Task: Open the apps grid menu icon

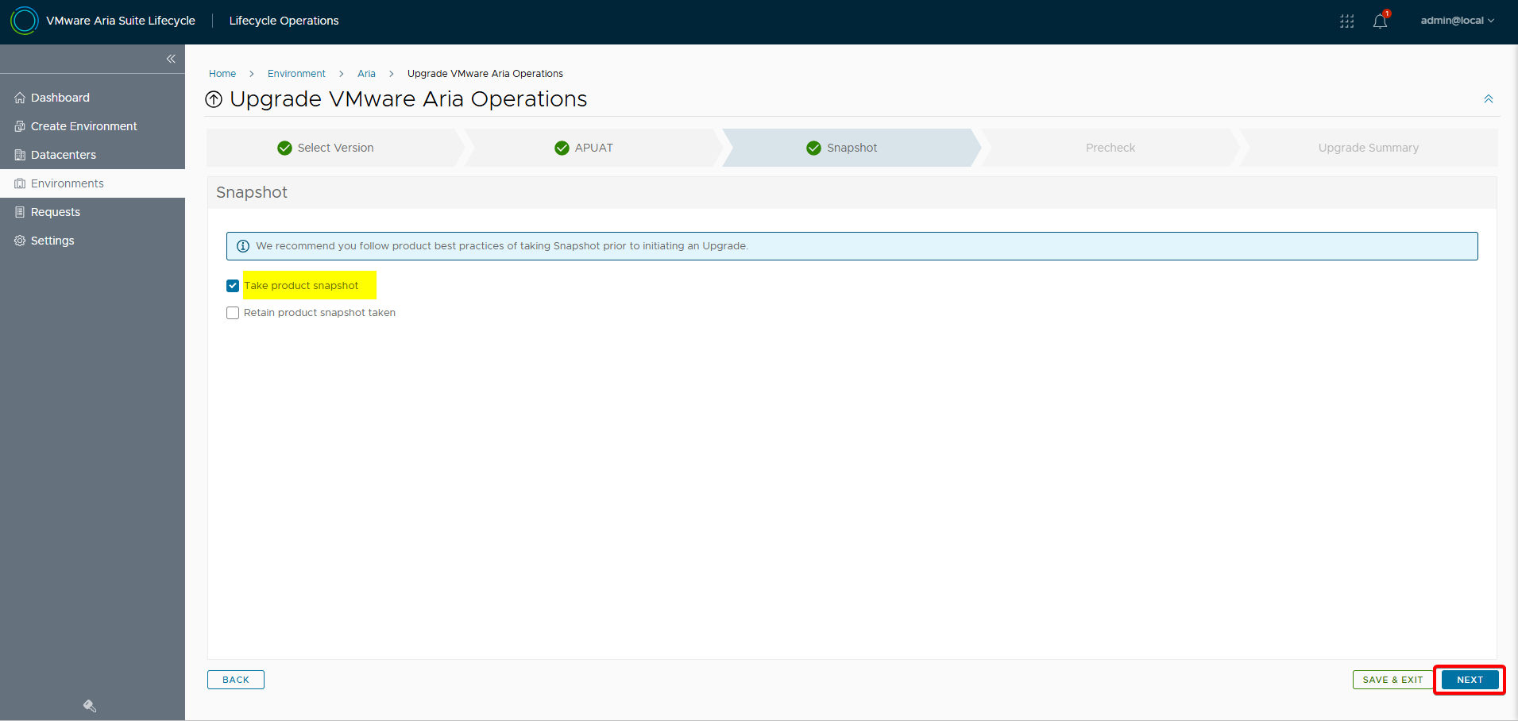Action: (x=1346, y=21)
